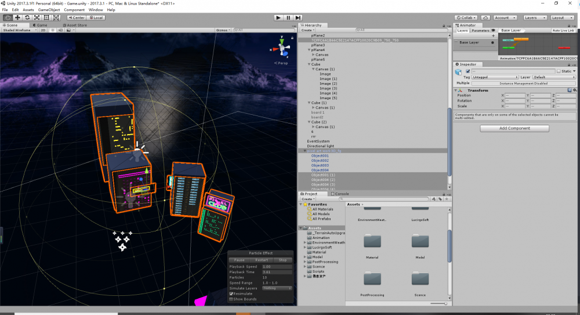Lock the Inspector panel
This screenshot has height=315, width=580.
click(x=569, y=64)
